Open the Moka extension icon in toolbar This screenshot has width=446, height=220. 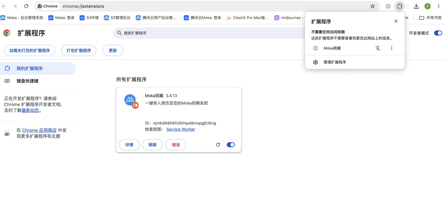pyautogui.click(x=388, y=6)
